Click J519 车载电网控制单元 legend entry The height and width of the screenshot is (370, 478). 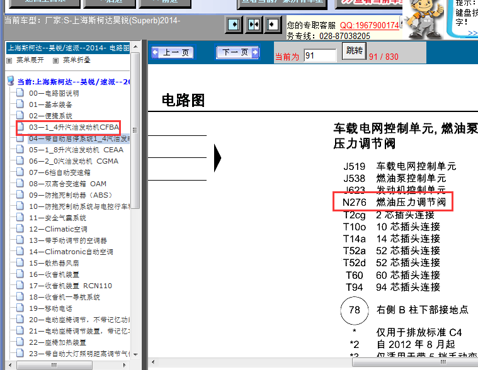[x=399, y=166]
